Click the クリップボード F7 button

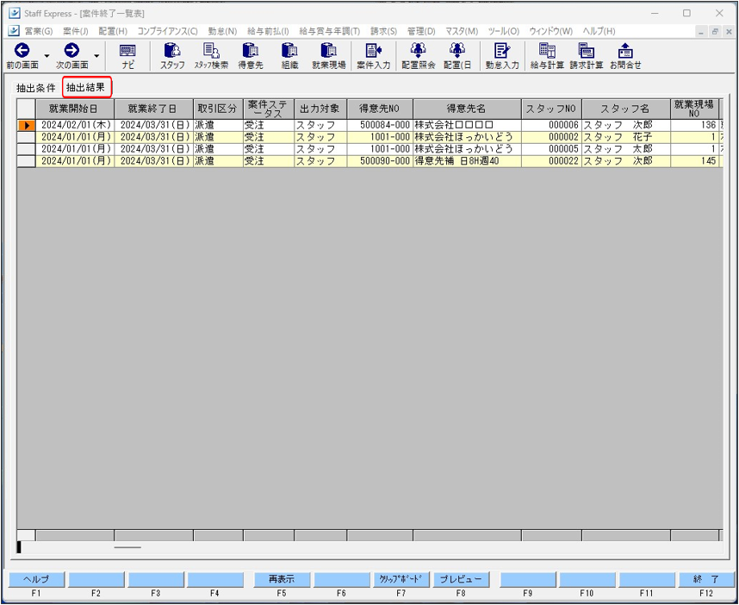401,579
